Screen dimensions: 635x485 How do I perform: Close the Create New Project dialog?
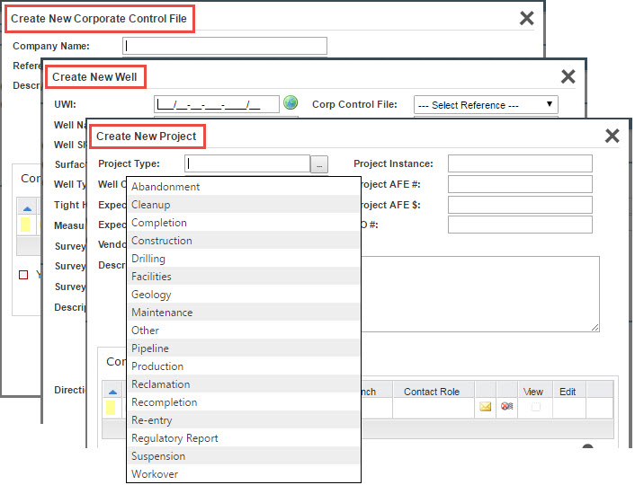pyautogui.click(x=612, y=136)
